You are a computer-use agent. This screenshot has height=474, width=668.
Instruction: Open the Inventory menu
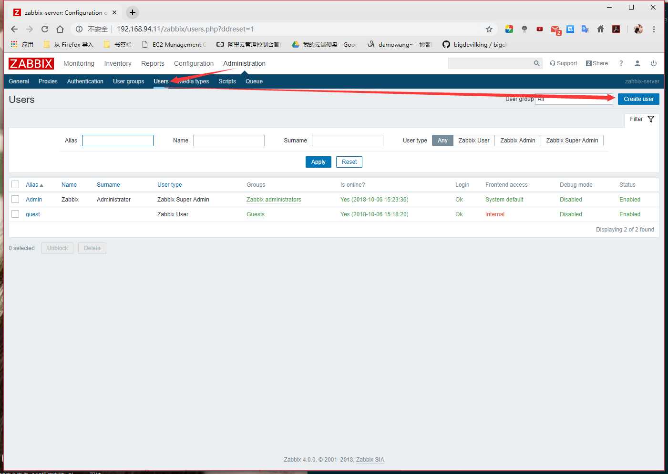(x=118, y=63)
